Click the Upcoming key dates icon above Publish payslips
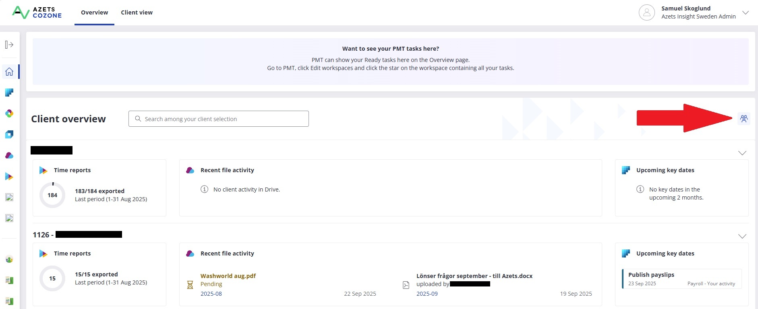 [x=626, y=253]
